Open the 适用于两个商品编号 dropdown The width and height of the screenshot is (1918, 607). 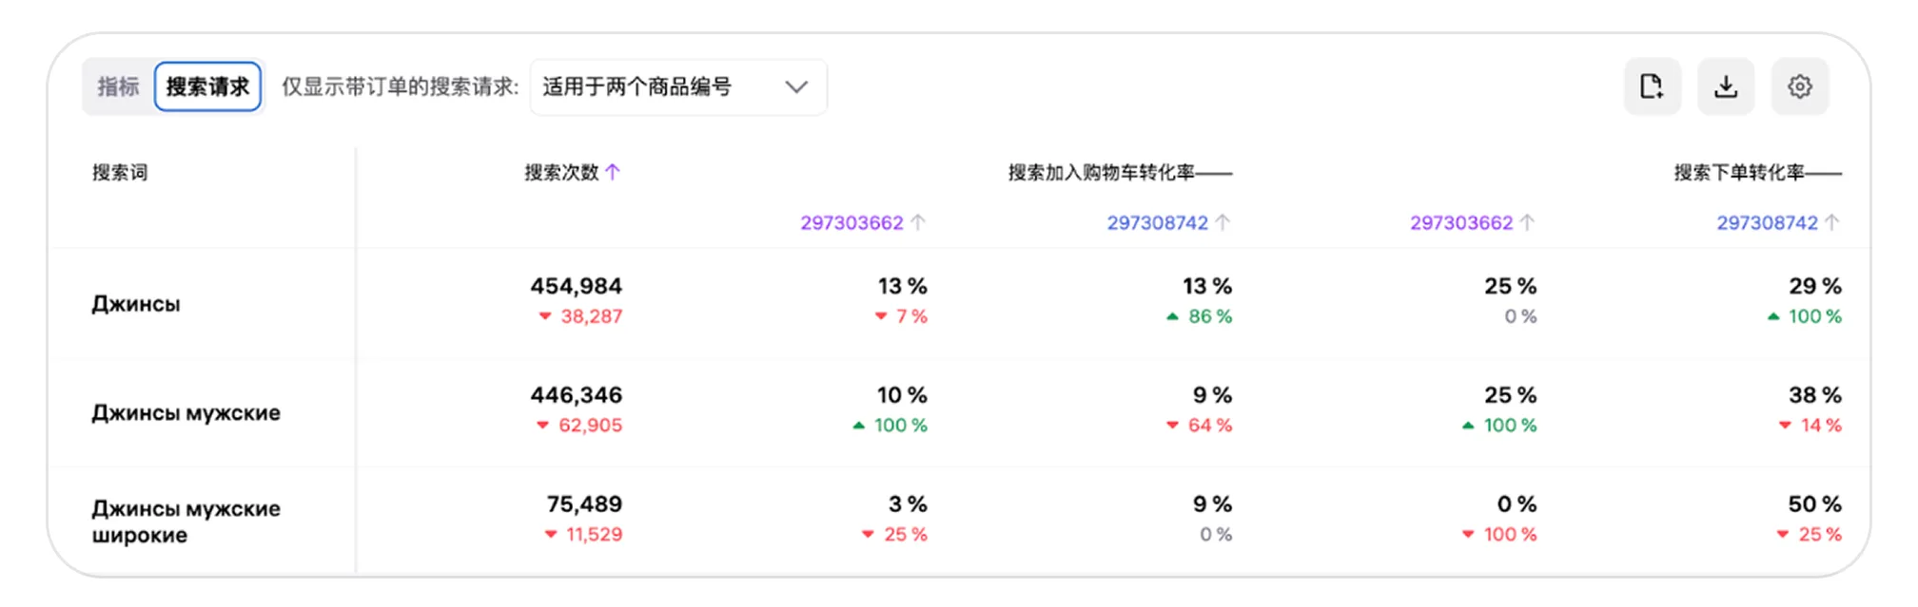pos(677,86)
